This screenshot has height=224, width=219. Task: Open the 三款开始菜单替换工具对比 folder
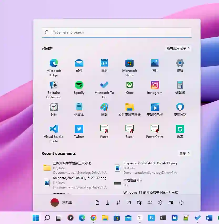(x=75, y=168)
